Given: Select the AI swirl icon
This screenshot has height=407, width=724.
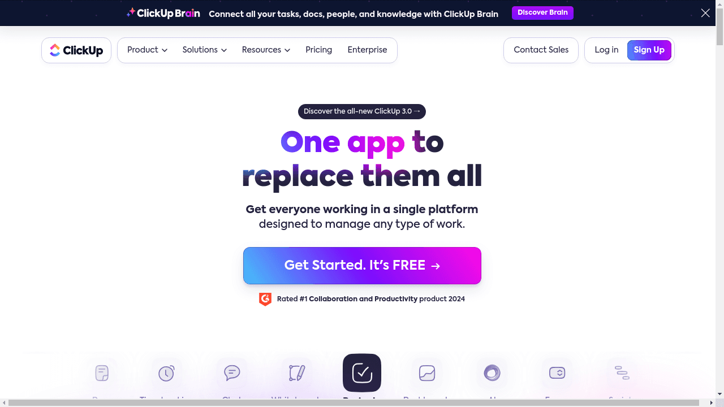Looking at the screenshot, I should tap(492, 373).
